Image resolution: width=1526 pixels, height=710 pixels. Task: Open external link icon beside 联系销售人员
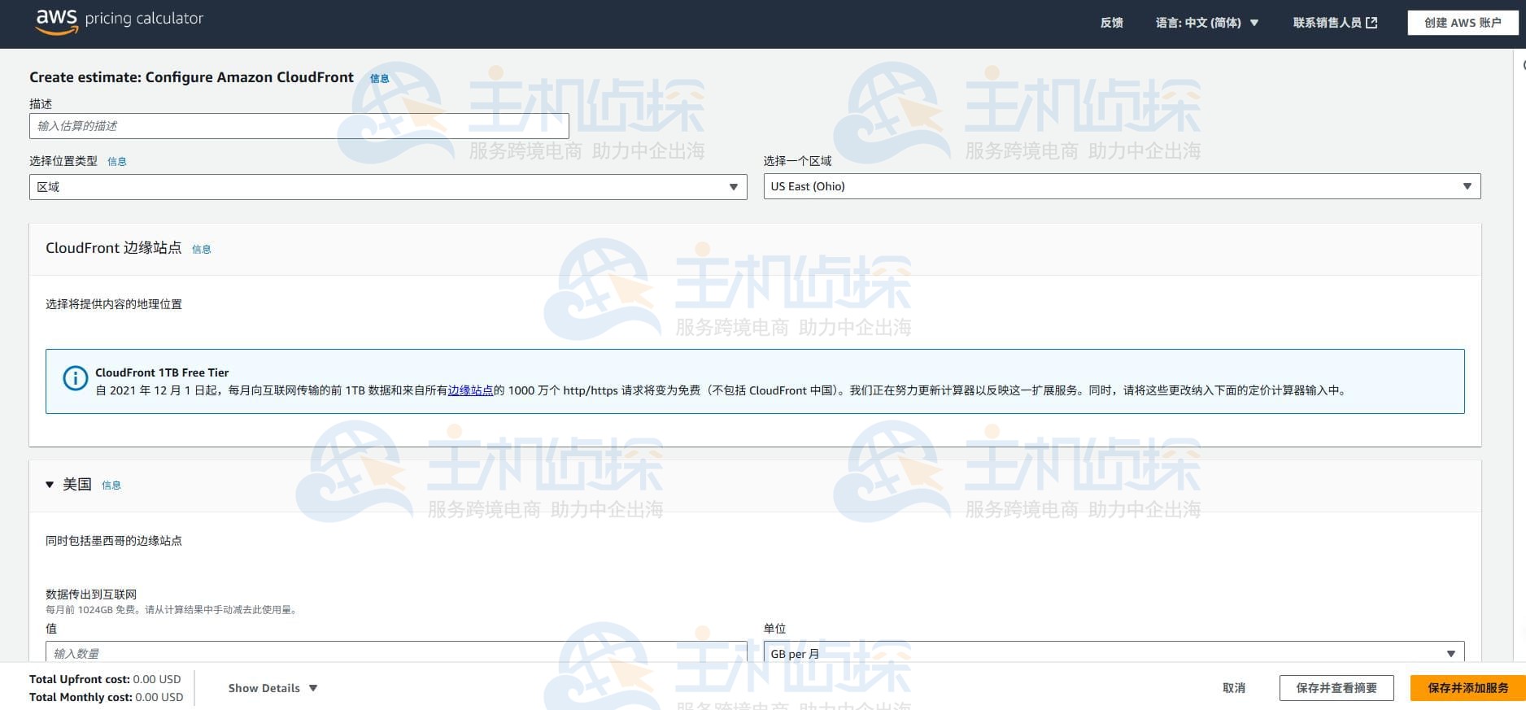pyautogui.click(x=1371, y=23)
